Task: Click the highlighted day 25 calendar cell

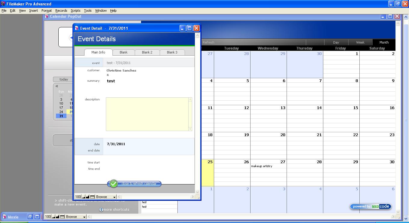Action: click(x=208, y=173)
